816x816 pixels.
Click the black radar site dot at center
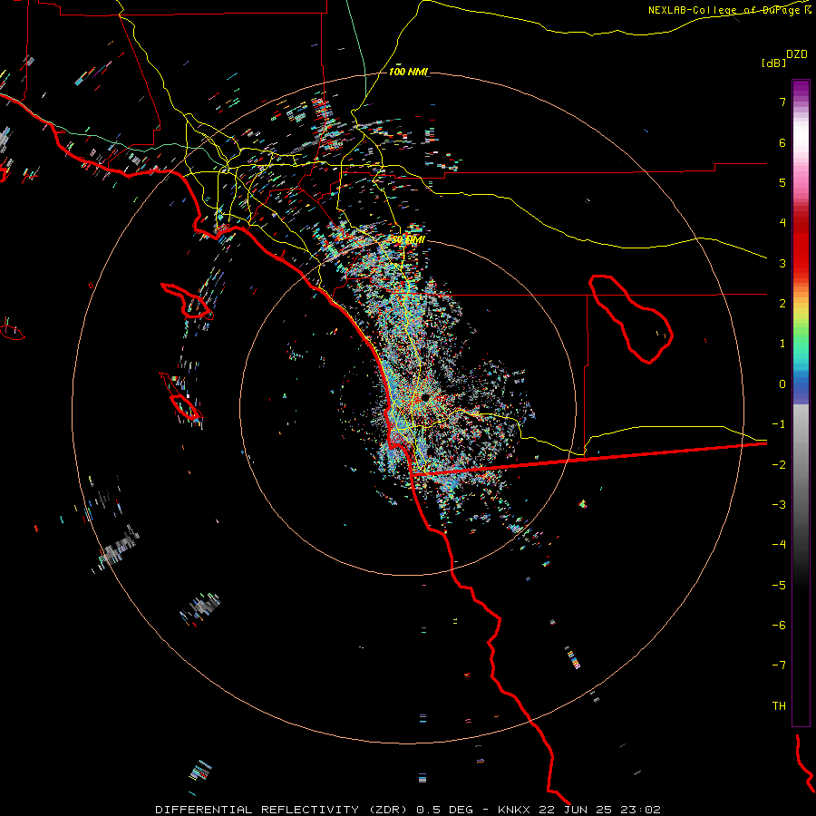424,398
